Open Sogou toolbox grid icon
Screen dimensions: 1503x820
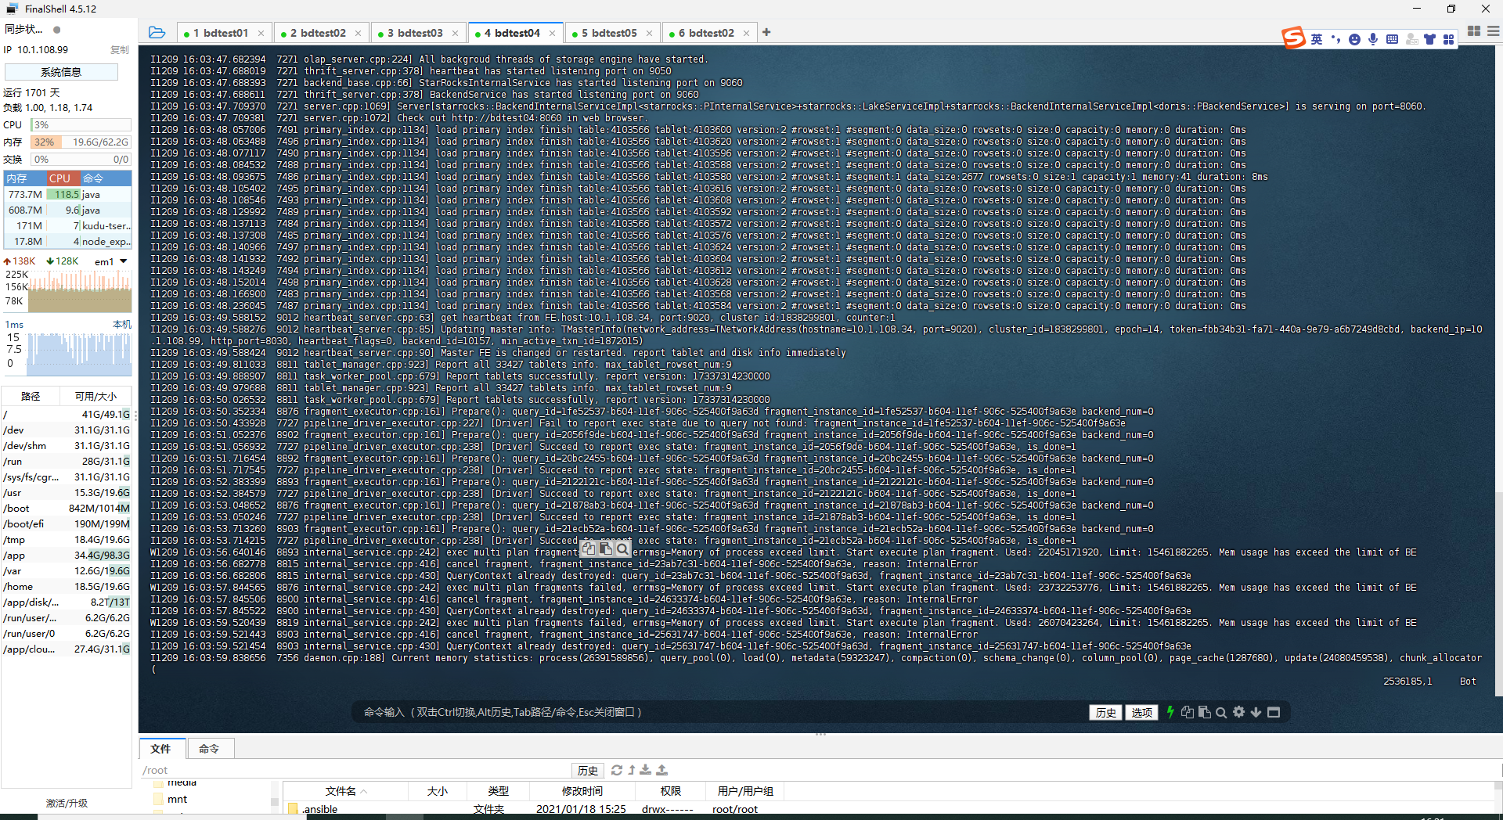click(1449, 39)
